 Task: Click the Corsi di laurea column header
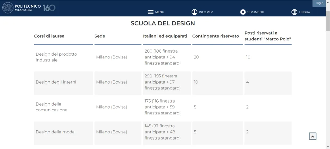[49, 36]
